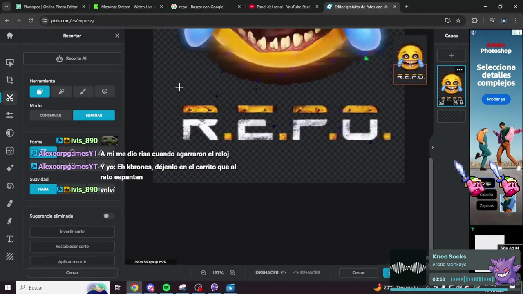Open Task View in taskbar
Image resolution: width=523 pixels, height=294 pixels.
pos(118,287)
